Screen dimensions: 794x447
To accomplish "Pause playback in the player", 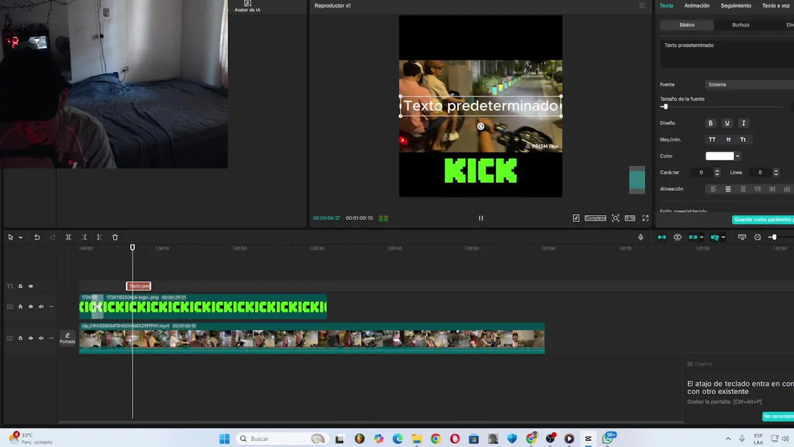I will coord(481,218).
